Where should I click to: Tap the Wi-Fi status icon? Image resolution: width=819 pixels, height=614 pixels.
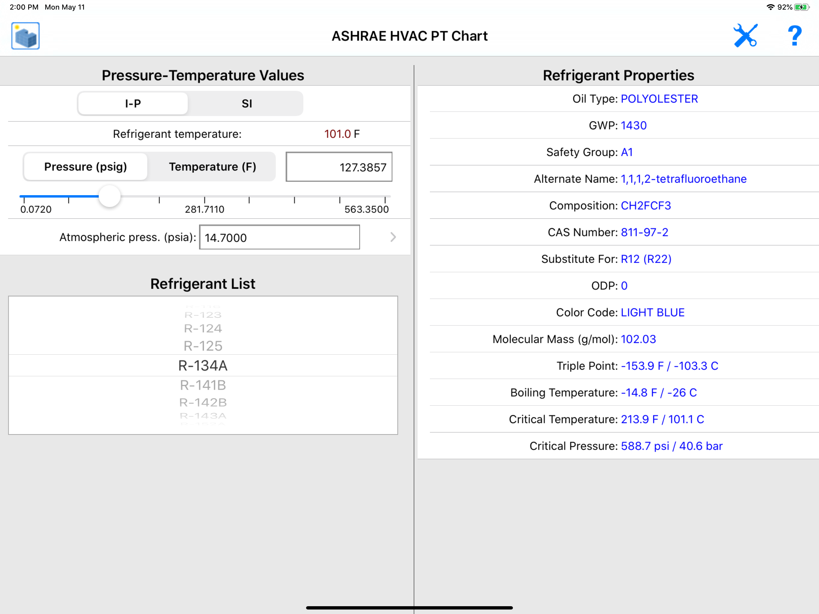pyautogui.click(x=770, y=7)
